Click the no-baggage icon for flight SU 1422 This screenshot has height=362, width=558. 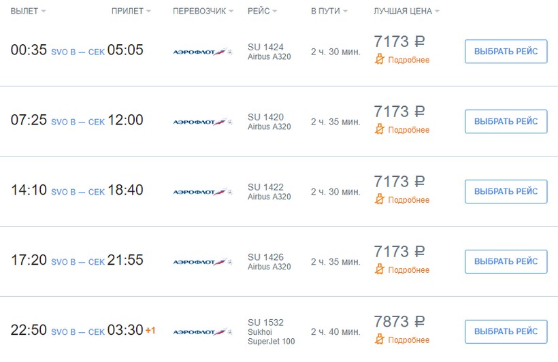point(380,199)
